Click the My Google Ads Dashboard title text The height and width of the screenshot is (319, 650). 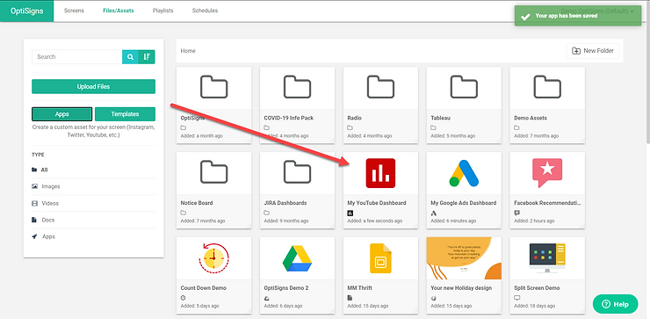(x=464, y=203)
